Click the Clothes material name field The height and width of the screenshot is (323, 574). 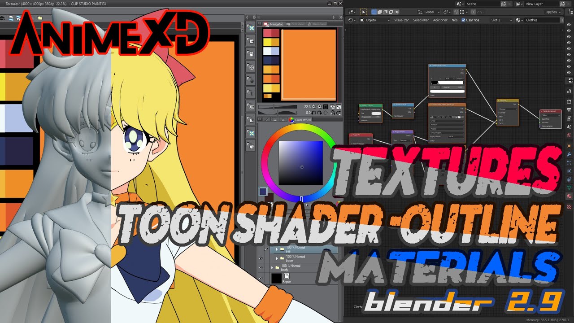pos(542,20)
